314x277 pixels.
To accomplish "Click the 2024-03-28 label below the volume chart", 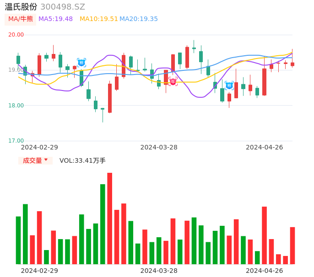I will click(159, 271).
